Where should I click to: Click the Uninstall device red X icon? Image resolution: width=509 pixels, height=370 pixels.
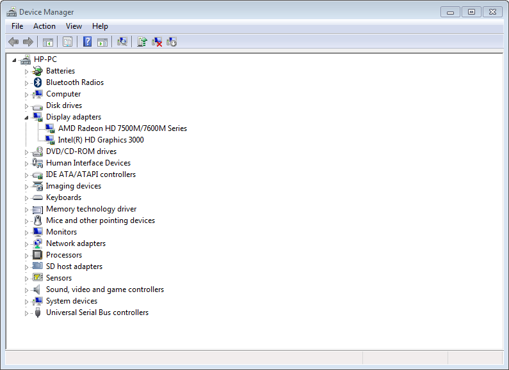point(157,42)
